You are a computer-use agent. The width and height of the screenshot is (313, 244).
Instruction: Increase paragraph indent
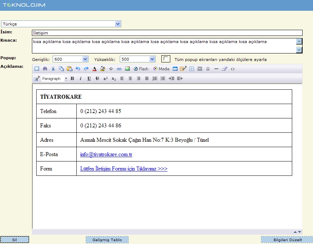(171, 79)
